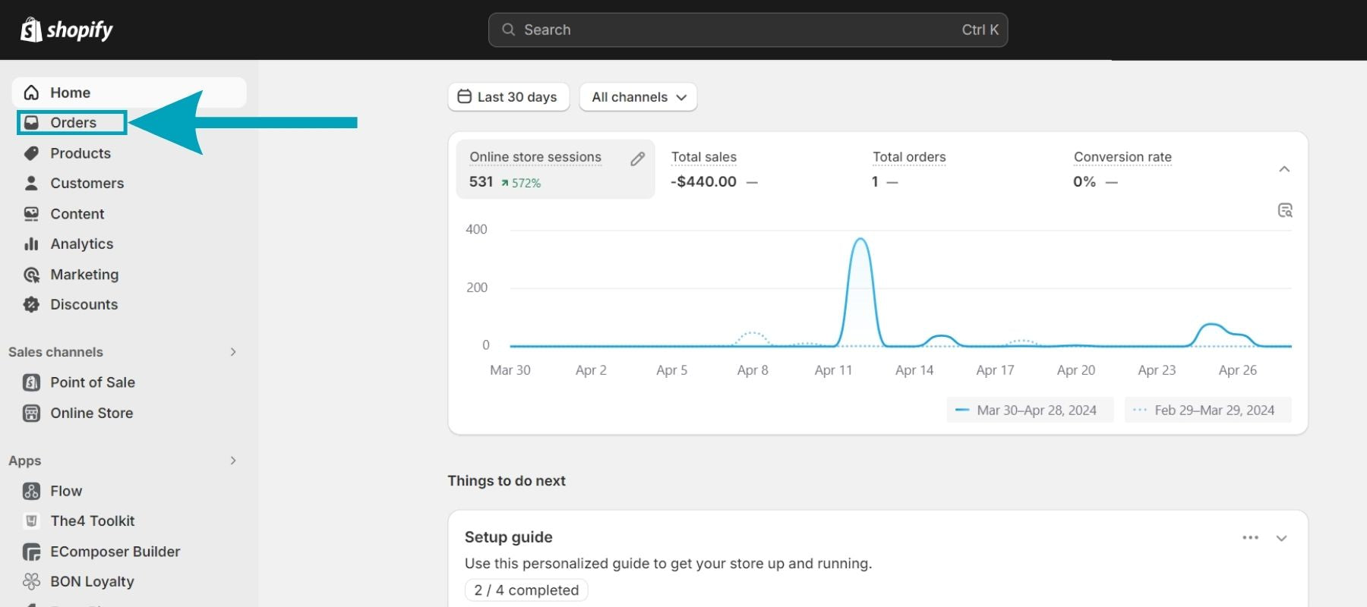Click the Things to do next heading

coord(507,481)
